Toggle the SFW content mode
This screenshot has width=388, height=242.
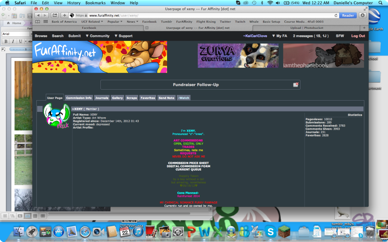[340, 36]
